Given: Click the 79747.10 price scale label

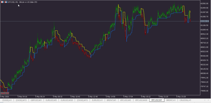Looking at the screenshot, I should [x=205, y=86].
